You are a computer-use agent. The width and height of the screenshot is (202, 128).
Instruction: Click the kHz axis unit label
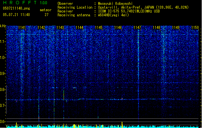[x=3, y=26]
